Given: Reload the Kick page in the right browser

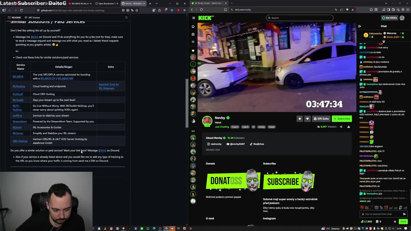Looking at the screenshot, I should pyautogui.click(x=201, y=10).
